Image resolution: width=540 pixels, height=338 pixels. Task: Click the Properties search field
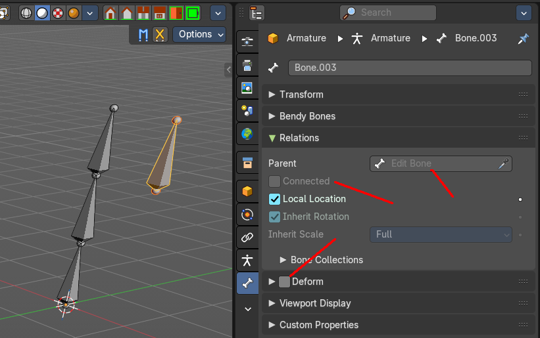[x=388, y=12]
